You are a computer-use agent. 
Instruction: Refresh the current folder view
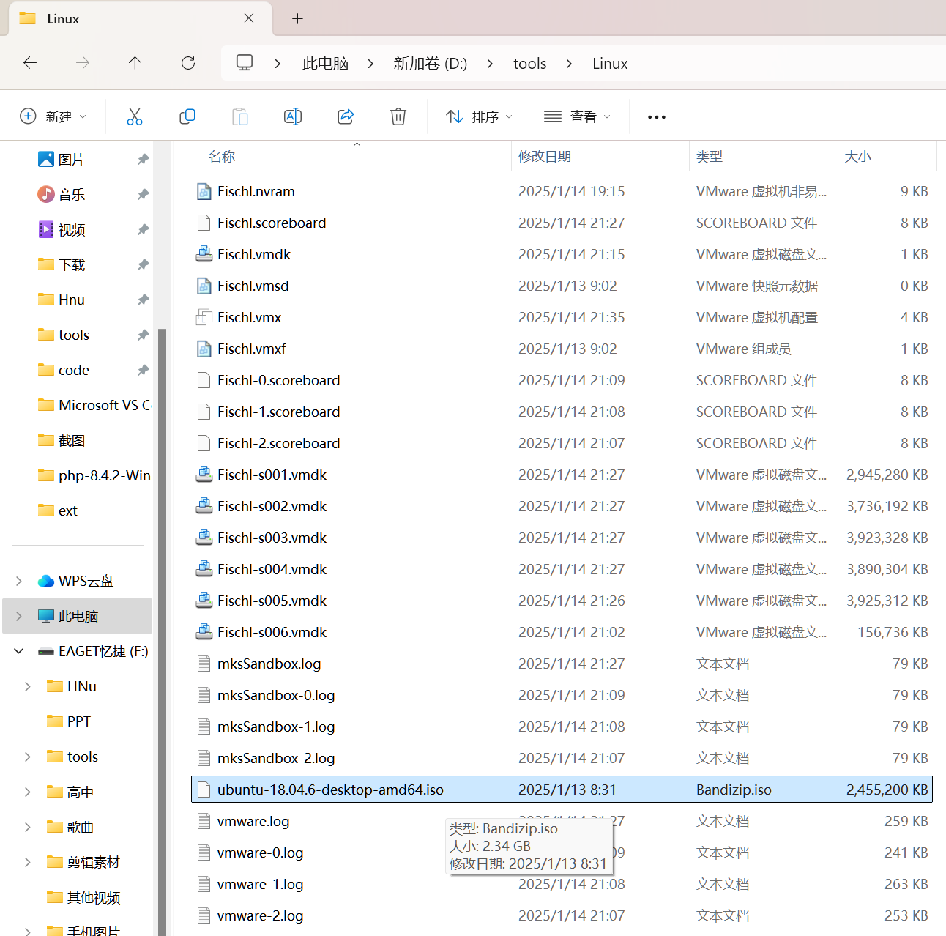pos(188,63)
